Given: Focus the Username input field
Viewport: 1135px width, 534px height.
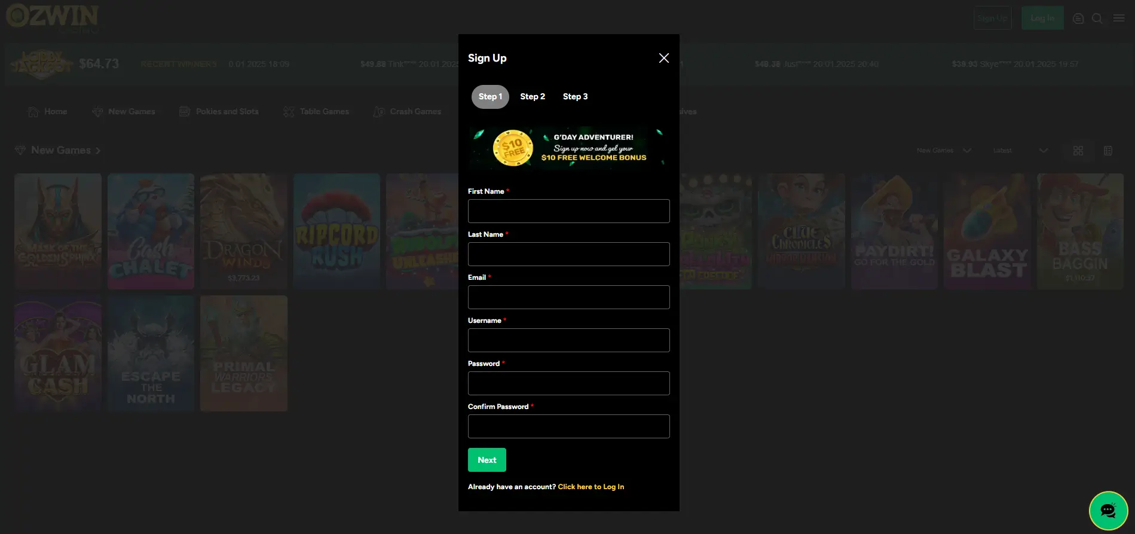Looking at the screenshot, I should (x=568, y=340).
